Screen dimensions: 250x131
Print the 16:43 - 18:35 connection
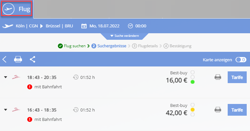(x=218, y=110)
